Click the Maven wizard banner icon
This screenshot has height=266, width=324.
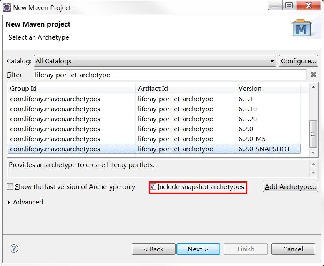(302, 28)
